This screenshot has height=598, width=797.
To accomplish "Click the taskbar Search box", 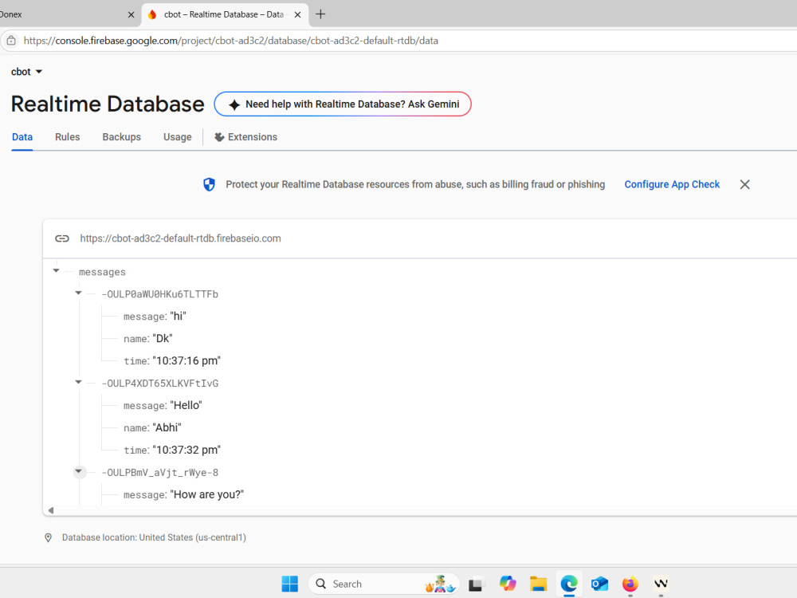I will click(x=384, y=584).
